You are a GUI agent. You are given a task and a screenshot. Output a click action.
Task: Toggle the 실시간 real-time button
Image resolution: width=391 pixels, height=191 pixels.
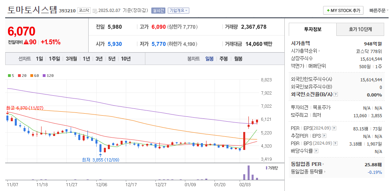point(158,10)
